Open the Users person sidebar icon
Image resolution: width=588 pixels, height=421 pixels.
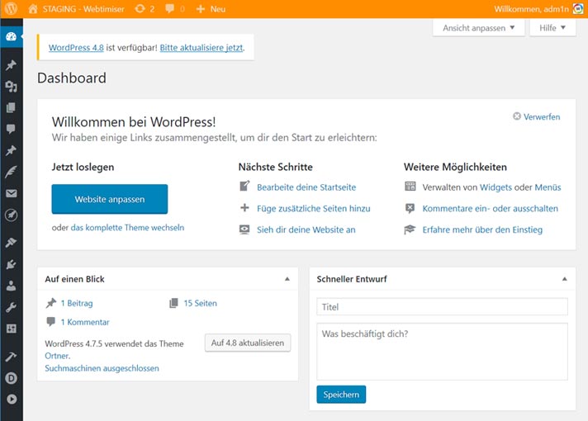(12, 286)
